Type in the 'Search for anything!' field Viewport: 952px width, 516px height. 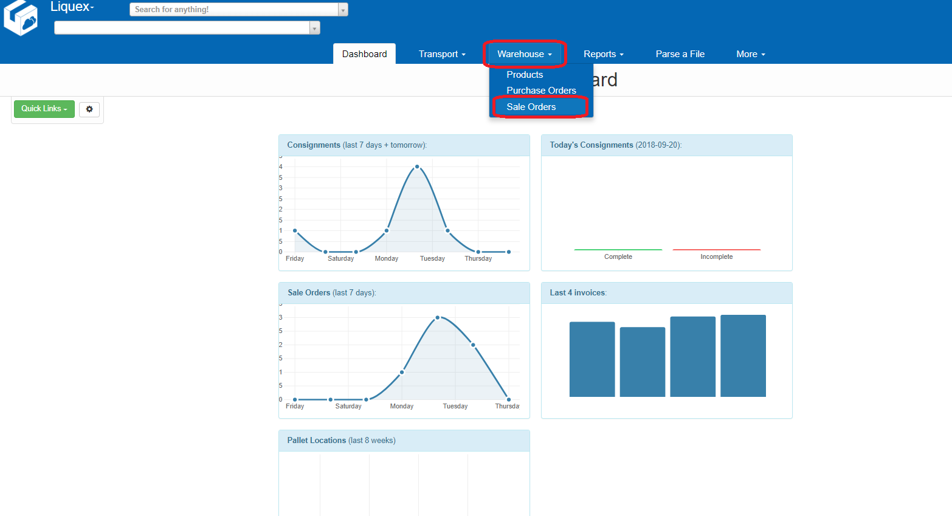pos(234,10)
